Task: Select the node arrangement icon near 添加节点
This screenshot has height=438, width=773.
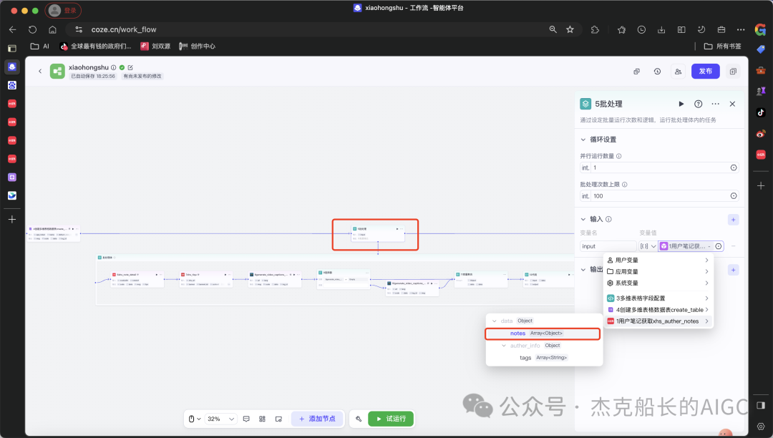Action: click(279, 419)
